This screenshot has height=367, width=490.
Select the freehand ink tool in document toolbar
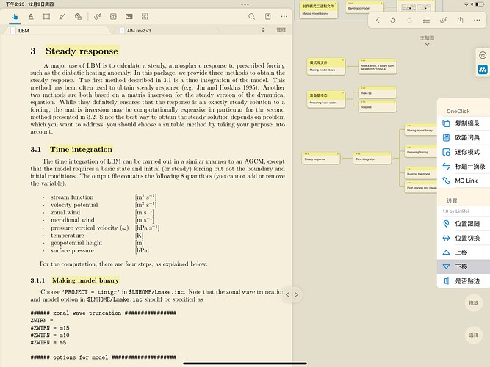[98, 17]
